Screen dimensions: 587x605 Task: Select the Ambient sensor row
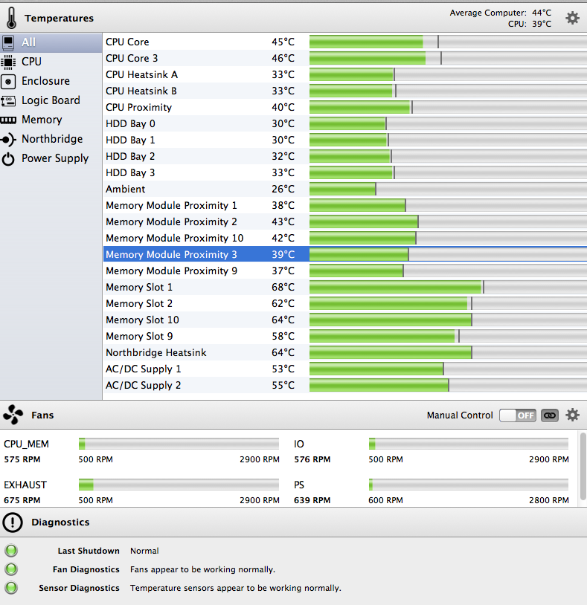click(345, 189)
